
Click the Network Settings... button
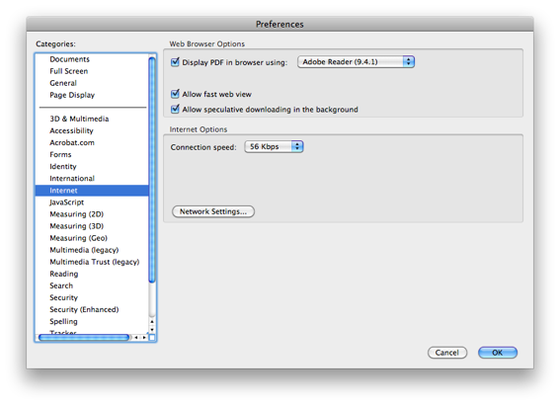(x=213, y=211)
